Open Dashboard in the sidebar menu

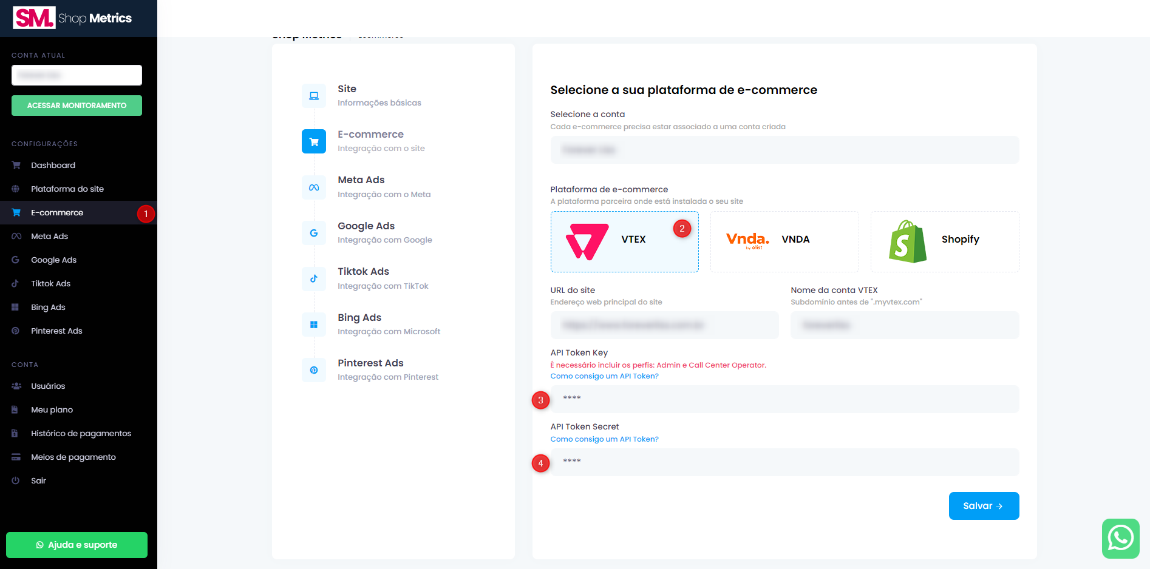click(53, 165)
